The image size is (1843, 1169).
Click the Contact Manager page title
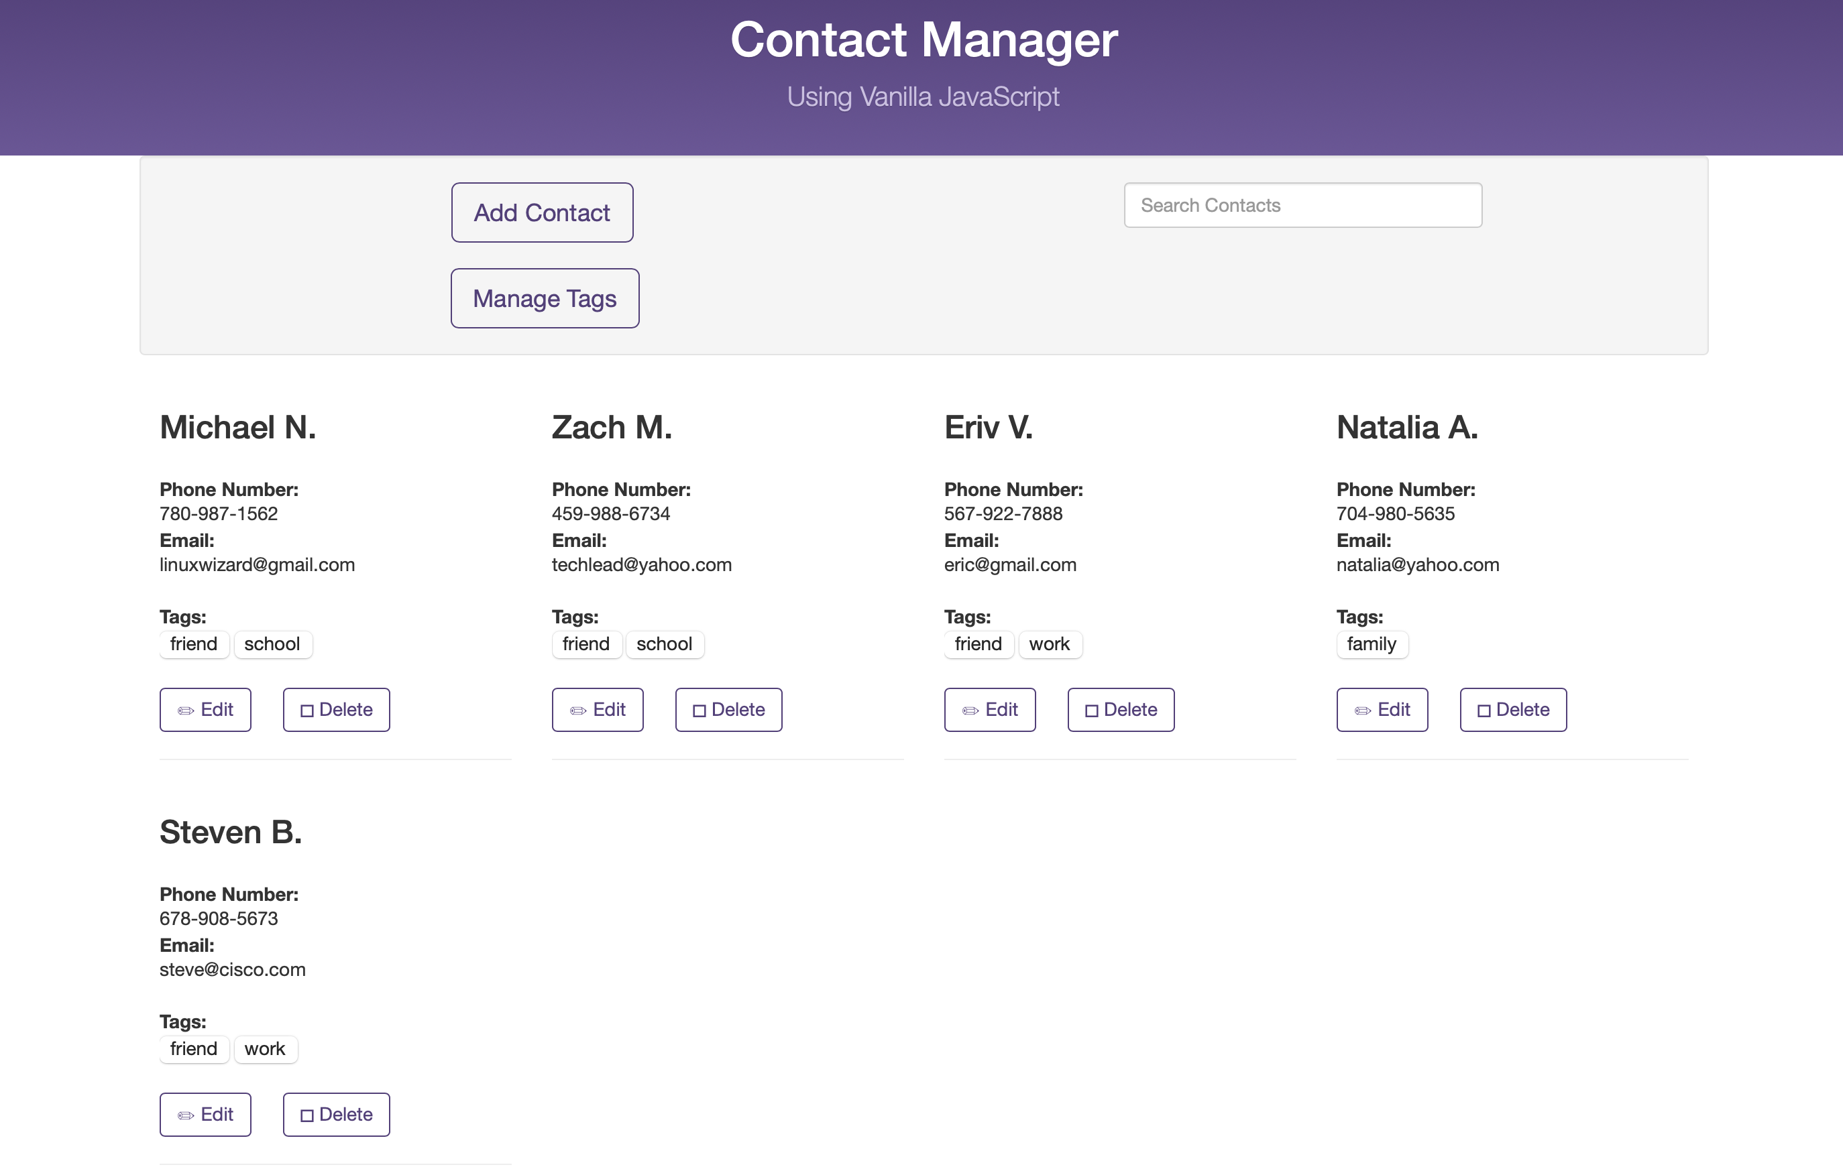923,40
